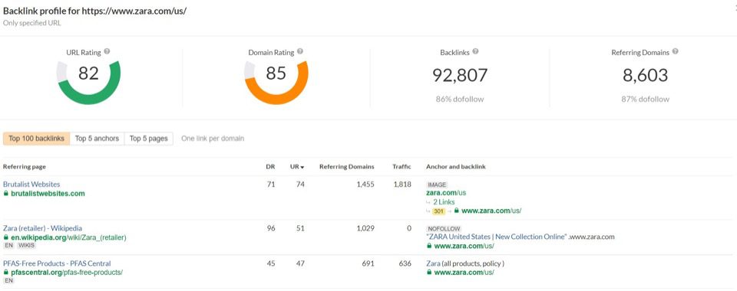Open PFAS-Free Products - PFAS Central link
Viewport: 737px width, 291px height.
pos(57,263)
